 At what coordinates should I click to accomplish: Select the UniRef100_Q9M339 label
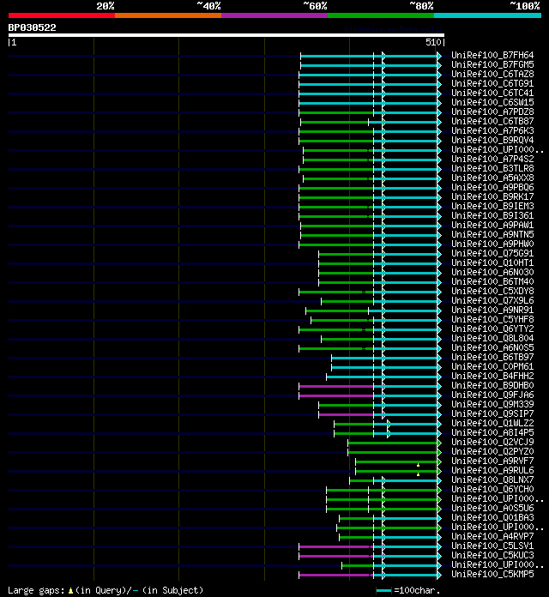492,404
